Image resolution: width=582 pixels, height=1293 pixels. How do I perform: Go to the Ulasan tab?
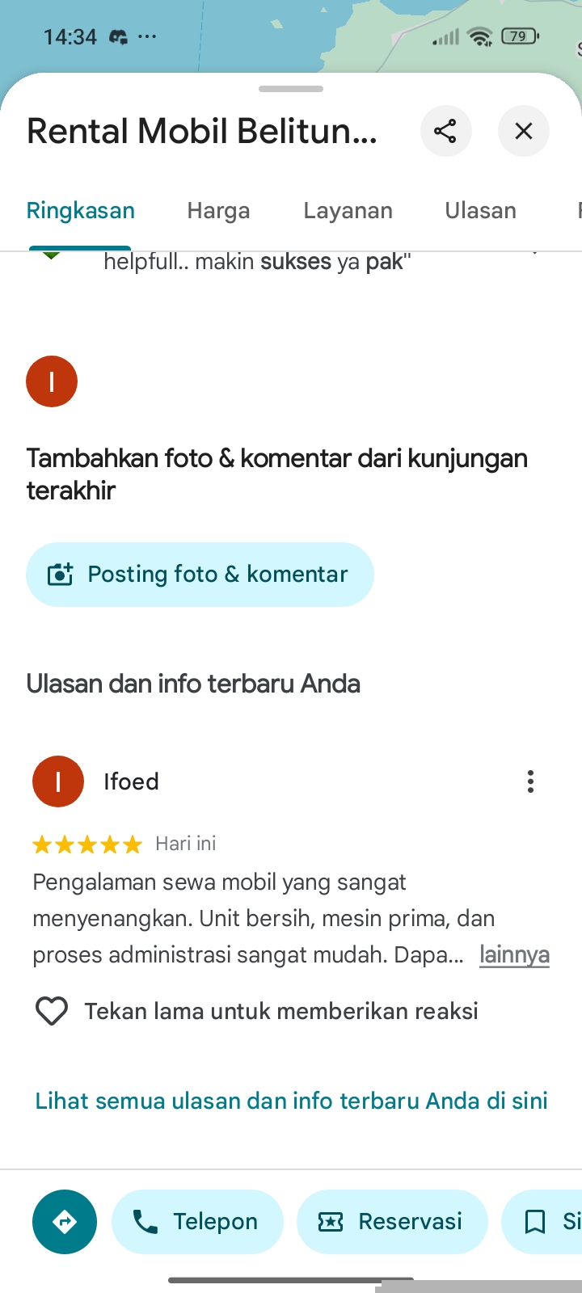(x=480, y=211)
